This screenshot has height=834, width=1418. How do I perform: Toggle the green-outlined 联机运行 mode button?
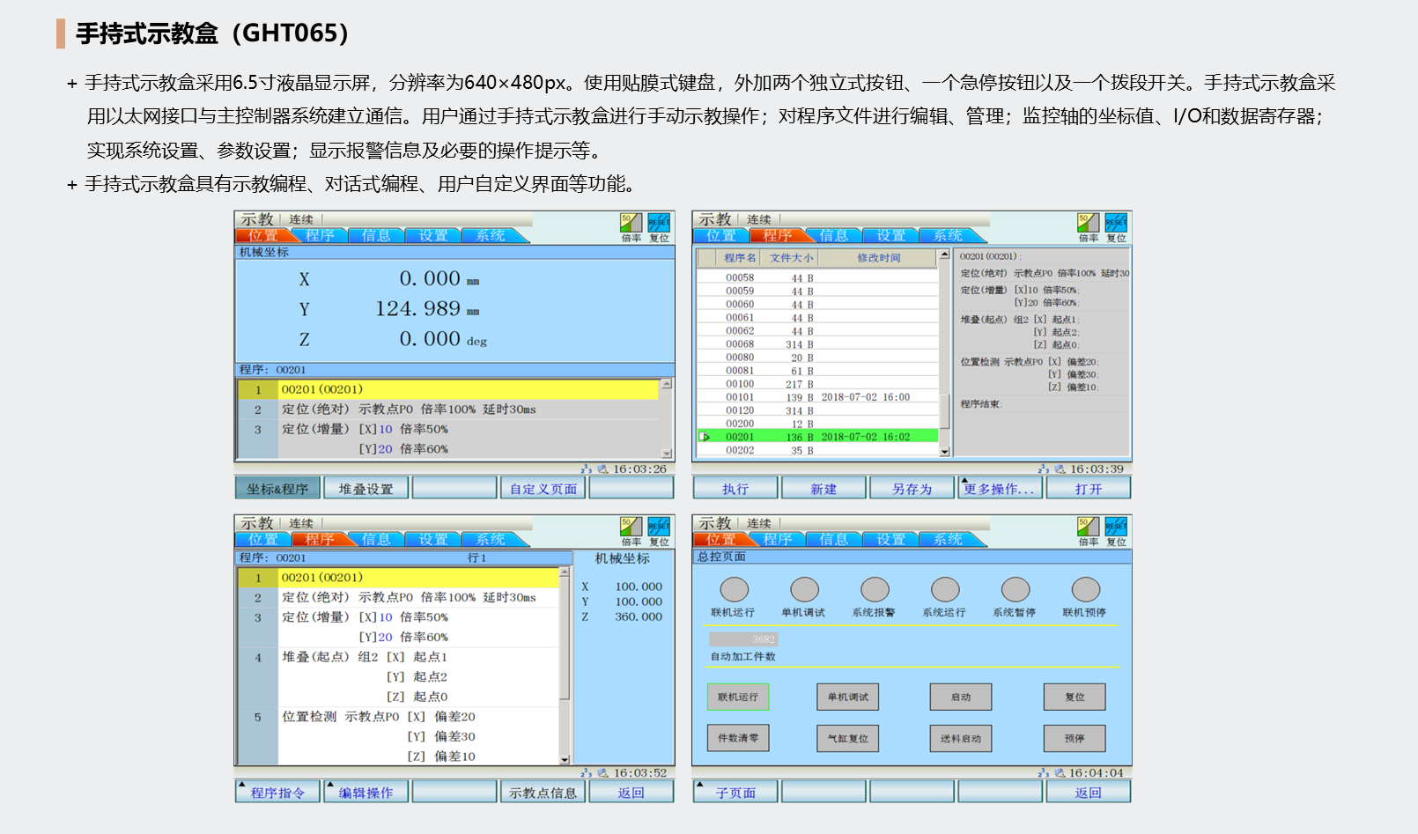pos(738,697)
